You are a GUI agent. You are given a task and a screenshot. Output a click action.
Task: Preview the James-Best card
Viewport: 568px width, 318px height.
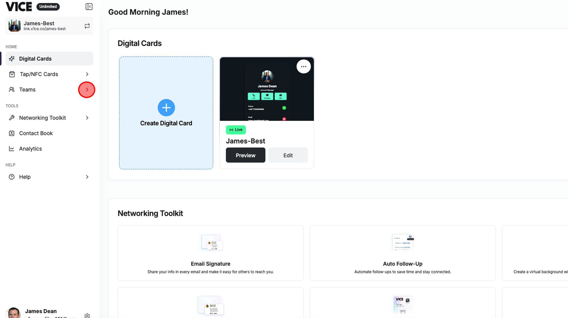pyautogui.click(x=246, y=155)
